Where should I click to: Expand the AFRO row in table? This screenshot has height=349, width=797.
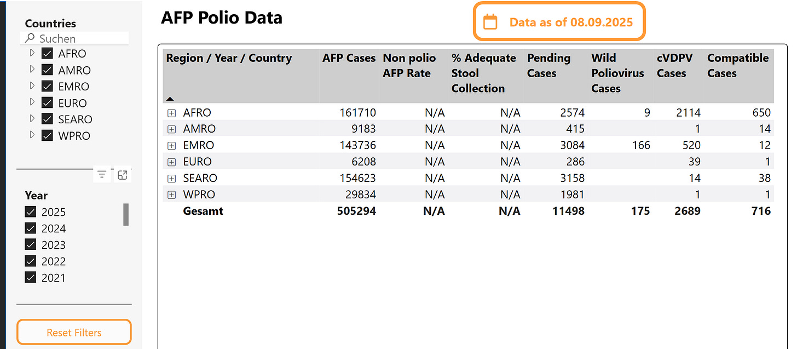pyautogui.click(x=171, y=113)
